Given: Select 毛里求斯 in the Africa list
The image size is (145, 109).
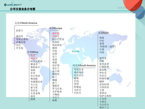Looking at the screenshot, I should 35,93.
